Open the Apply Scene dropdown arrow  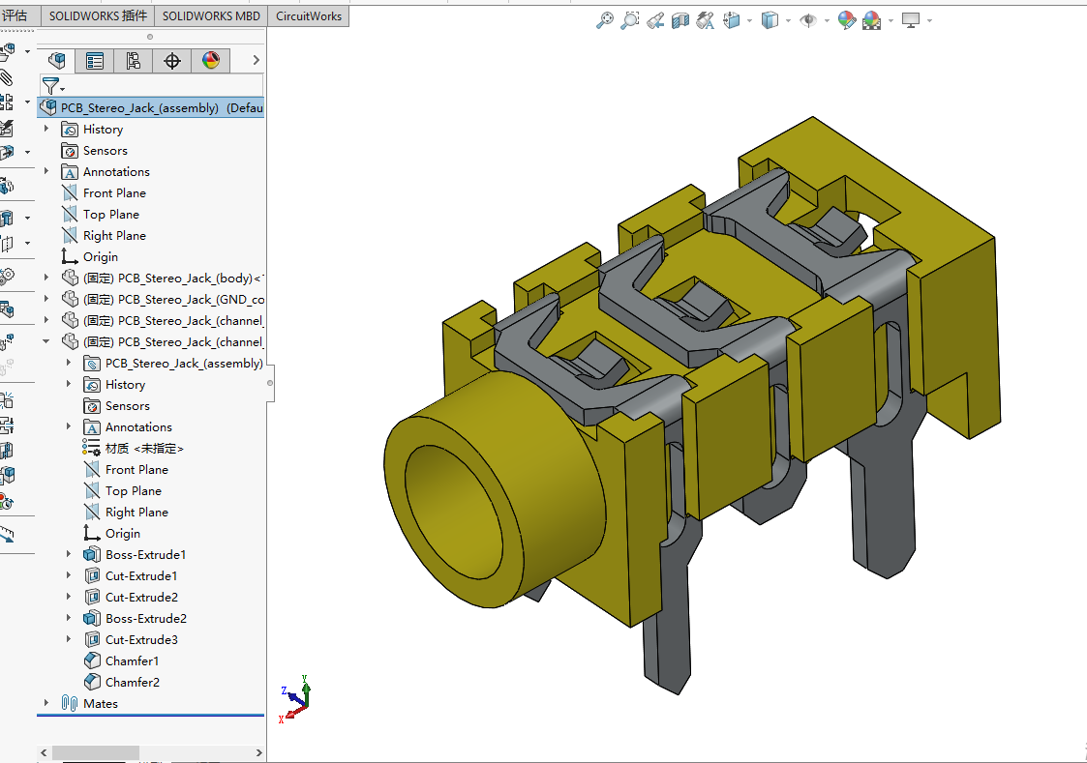[x=891, y=20]
